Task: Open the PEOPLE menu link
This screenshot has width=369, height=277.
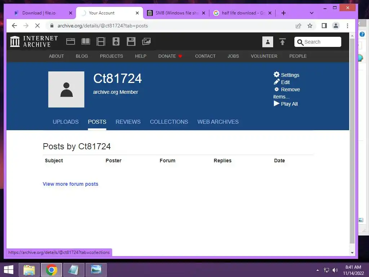Action: pos(298,56)
